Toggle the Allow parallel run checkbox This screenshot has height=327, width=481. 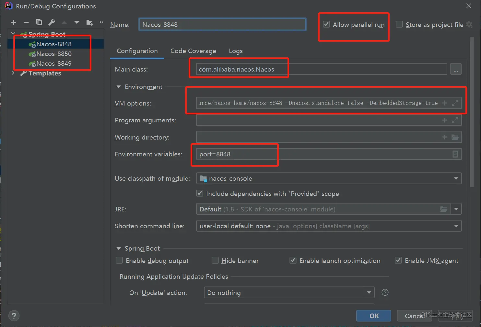(327, 25)
